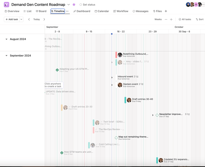
Task: Toggle completion check on Twirl brief task
Action: pyautogui.click(x=101, y=122)
